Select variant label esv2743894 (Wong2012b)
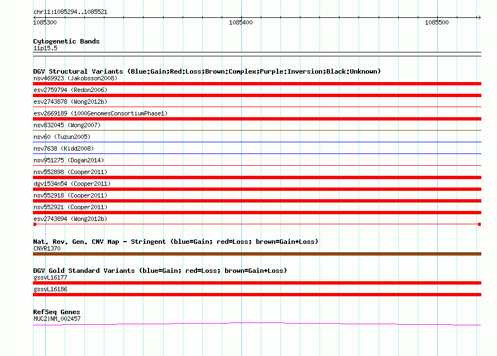 pyautogui.click(x=70, y=219)
